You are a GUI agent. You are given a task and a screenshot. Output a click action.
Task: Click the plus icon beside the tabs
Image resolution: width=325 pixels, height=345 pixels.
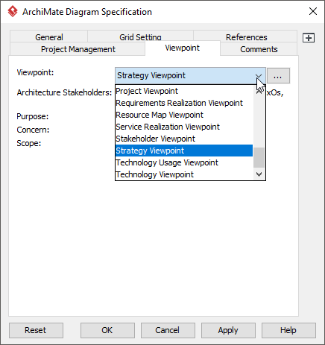point(309,38)
